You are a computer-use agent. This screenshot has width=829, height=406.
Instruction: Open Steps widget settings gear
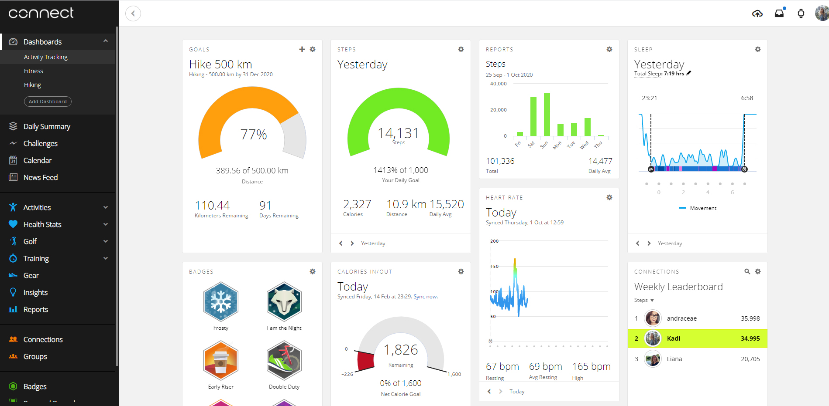(461, 49)
